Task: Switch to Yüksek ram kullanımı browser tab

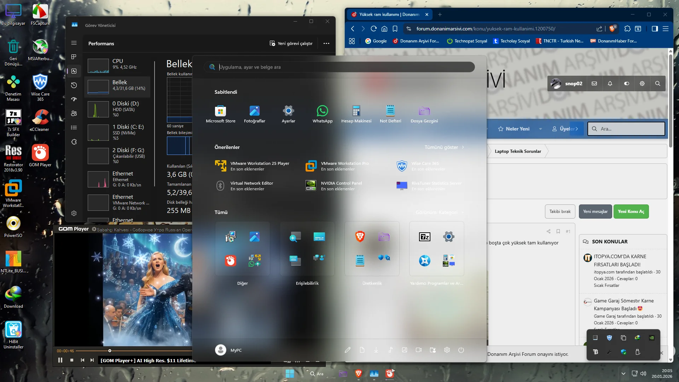Action: [388, 15]
